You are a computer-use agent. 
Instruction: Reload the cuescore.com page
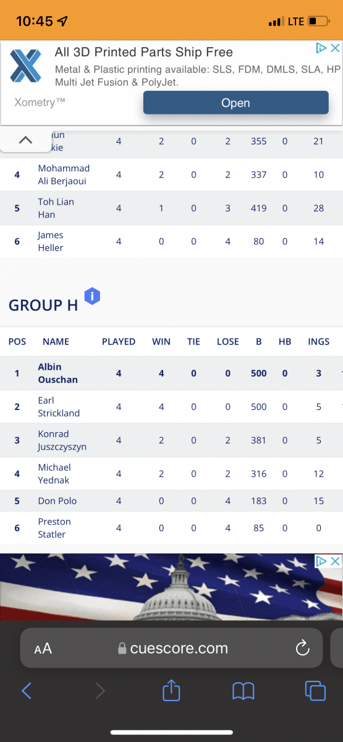(302, 648)
